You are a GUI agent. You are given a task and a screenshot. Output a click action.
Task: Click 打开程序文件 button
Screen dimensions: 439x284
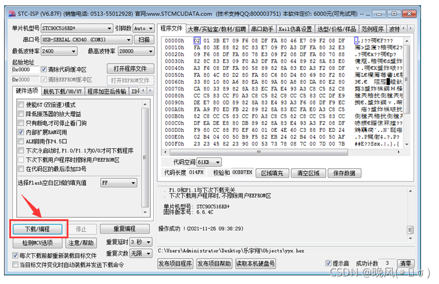pos(130,69)
